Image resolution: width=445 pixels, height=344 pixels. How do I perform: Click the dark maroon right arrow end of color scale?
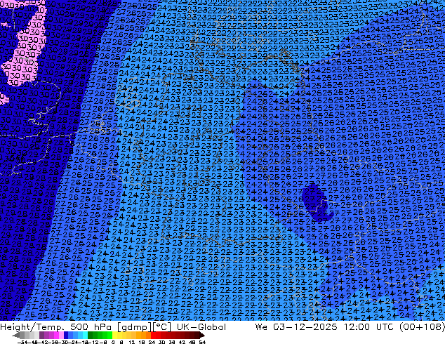coord(202,336)
